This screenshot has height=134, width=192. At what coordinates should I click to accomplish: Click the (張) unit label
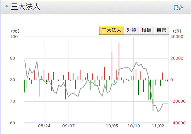177,31
